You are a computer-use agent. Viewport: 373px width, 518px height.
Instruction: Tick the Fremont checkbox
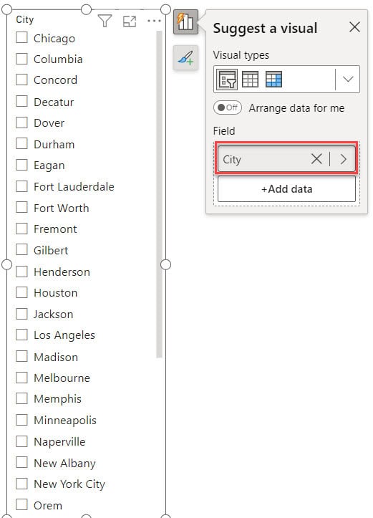[x=21, y=229]
